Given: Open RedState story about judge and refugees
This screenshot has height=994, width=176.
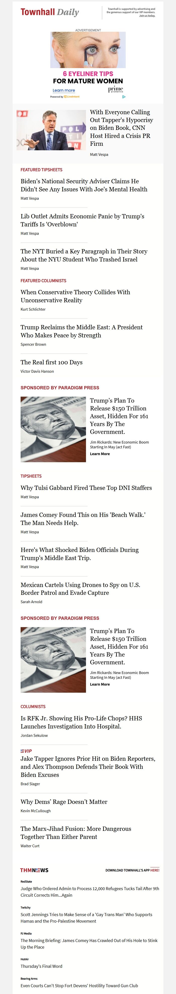Looking at the screenshot, I should click(90, 892).
